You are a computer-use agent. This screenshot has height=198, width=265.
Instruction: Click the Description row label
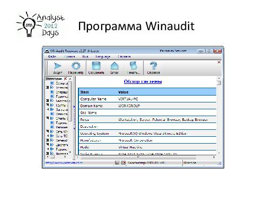pos(89,127)
